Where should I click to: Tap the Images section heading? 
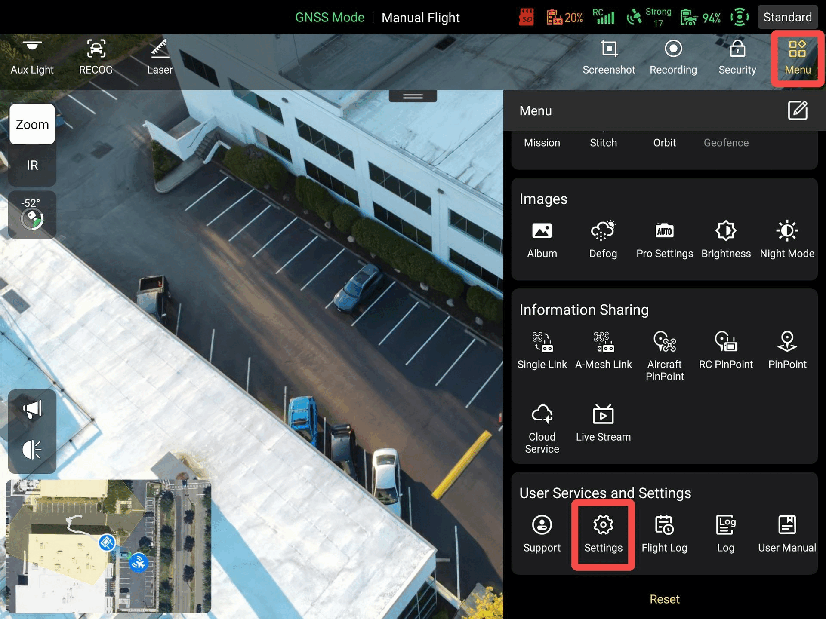(543, 199)
